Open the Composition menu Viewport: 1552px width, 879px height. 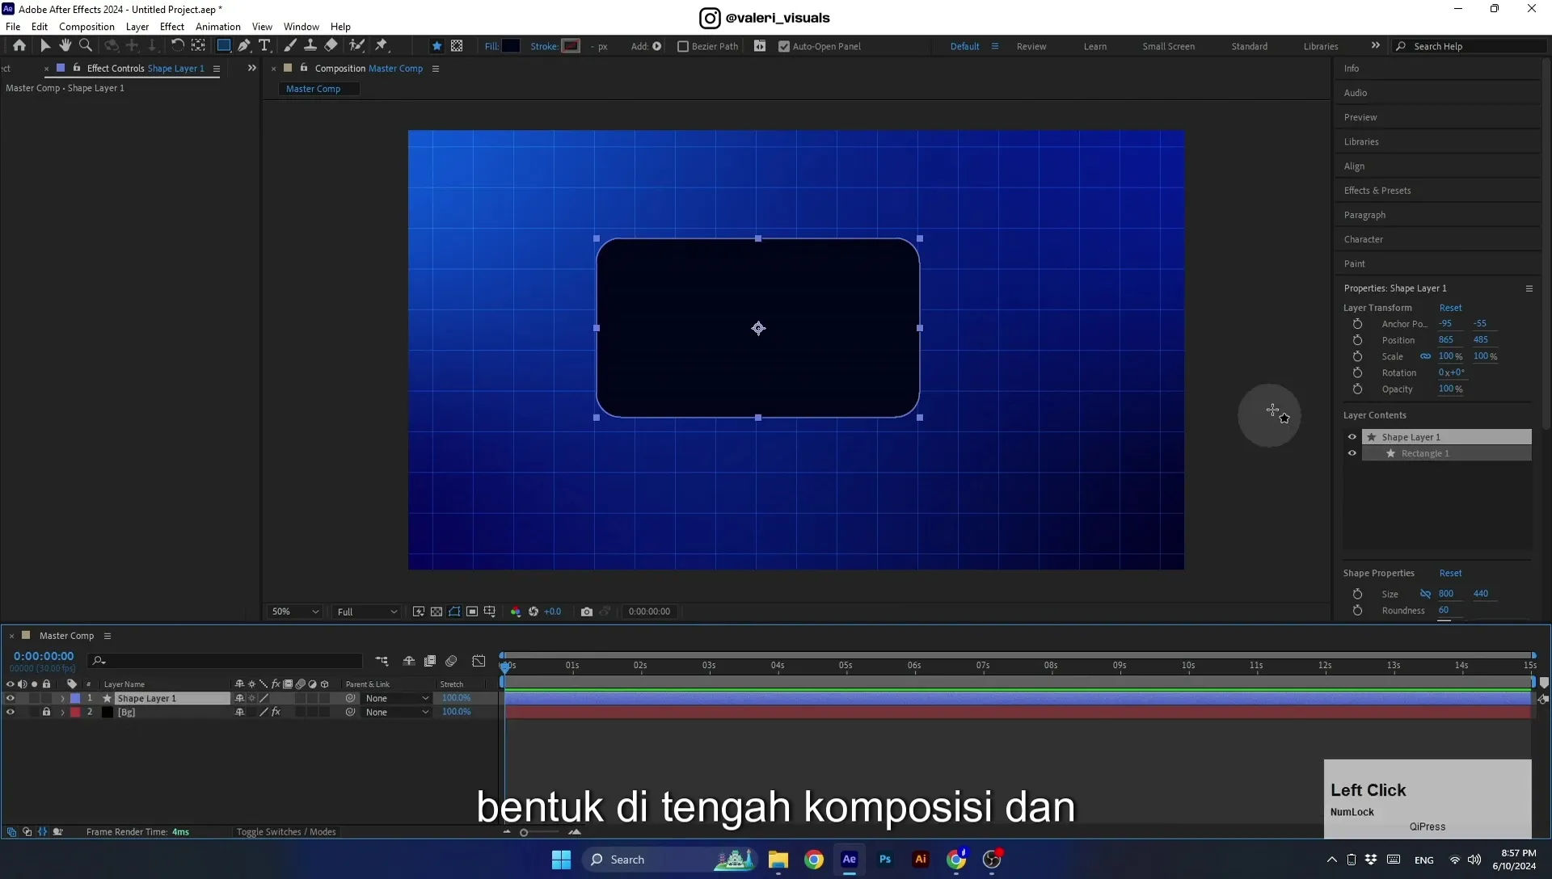coord(86,27)
